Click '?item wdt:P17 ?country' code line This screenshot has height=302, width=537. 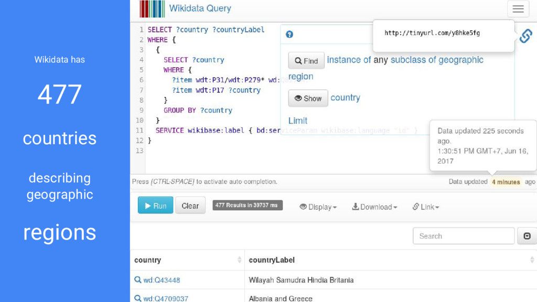point(216,90)
